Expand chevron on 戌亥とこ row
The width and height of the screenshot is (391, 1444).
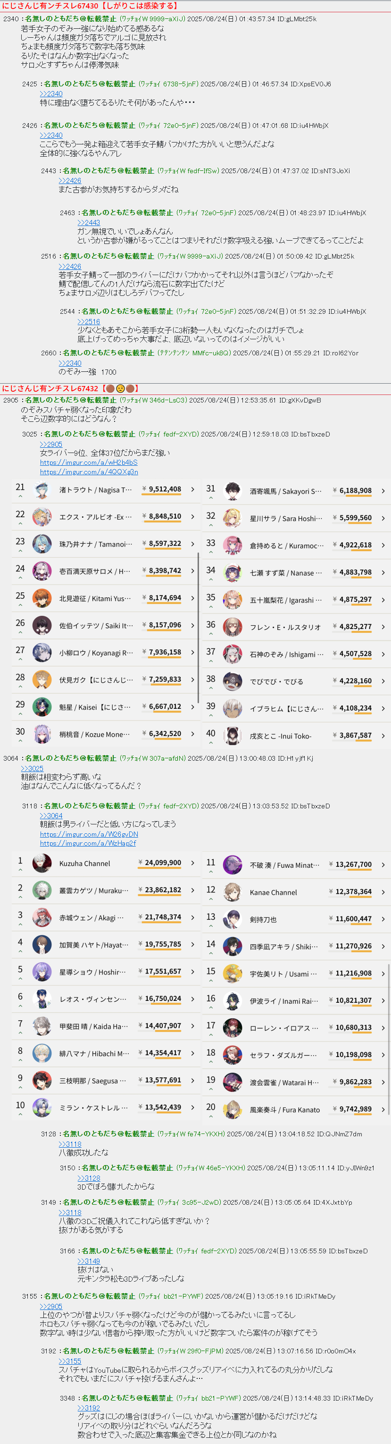(x=383, y=736)
